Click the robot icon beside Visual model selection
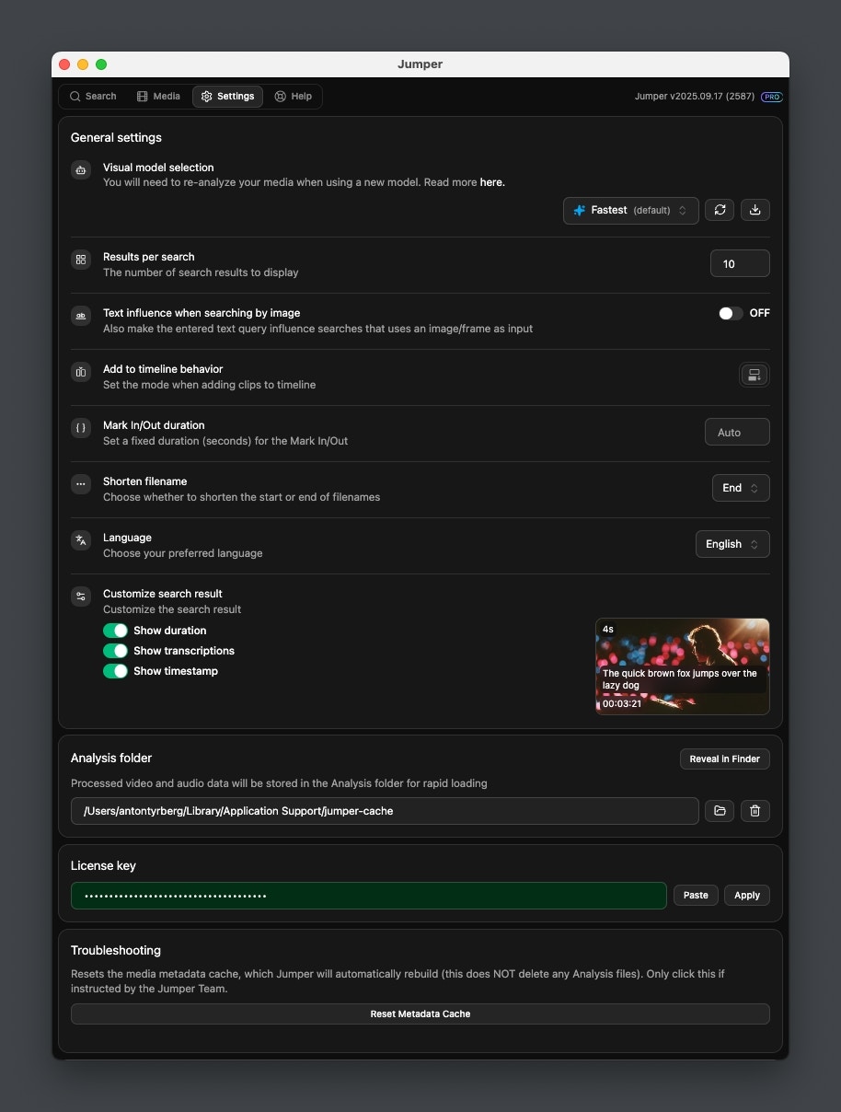This screenshot has height=1112, width=841. [x=81, y=169]
